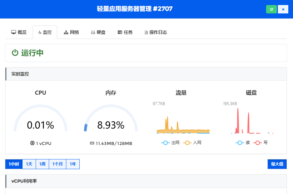The width and height of the screenshot is (293, 194).
Task: Close the server management dialog
Action: click(283, 9)
